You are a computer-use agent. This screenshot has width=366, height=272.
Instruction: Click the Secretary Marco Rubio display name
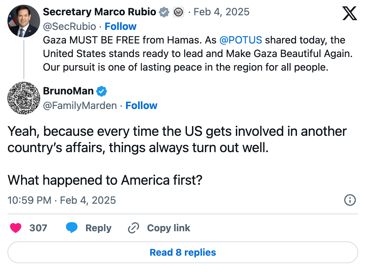coord(100,12)
